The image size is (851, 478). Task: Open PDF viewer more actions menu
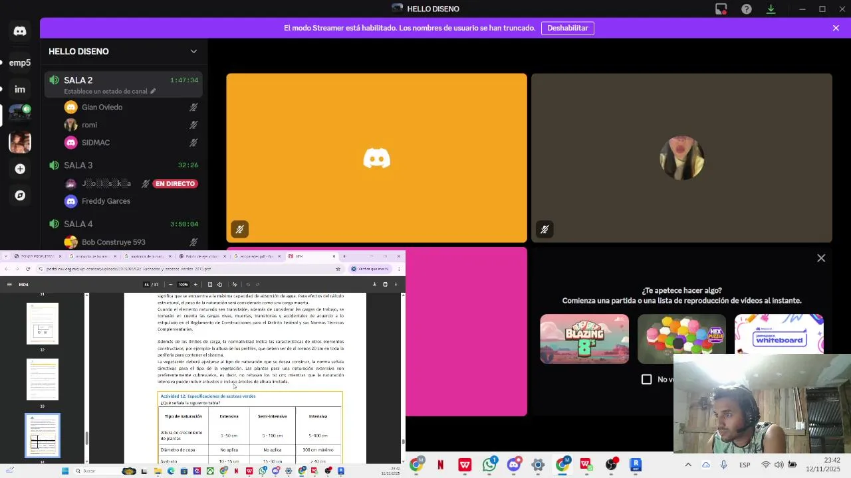coord(396,284)
